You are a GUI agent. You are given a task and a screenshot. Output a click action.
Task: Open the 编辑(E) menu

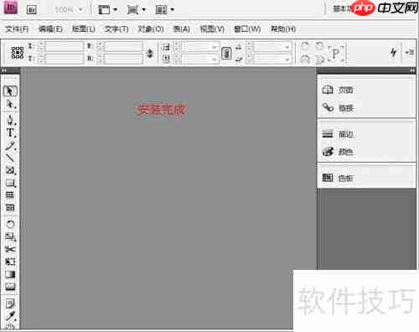(50, 29)
